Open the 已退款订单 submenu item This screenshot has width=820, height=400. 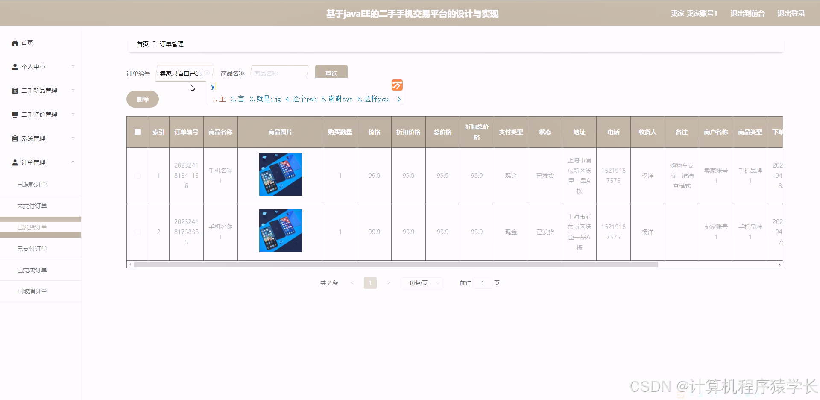tap(41, 185)
